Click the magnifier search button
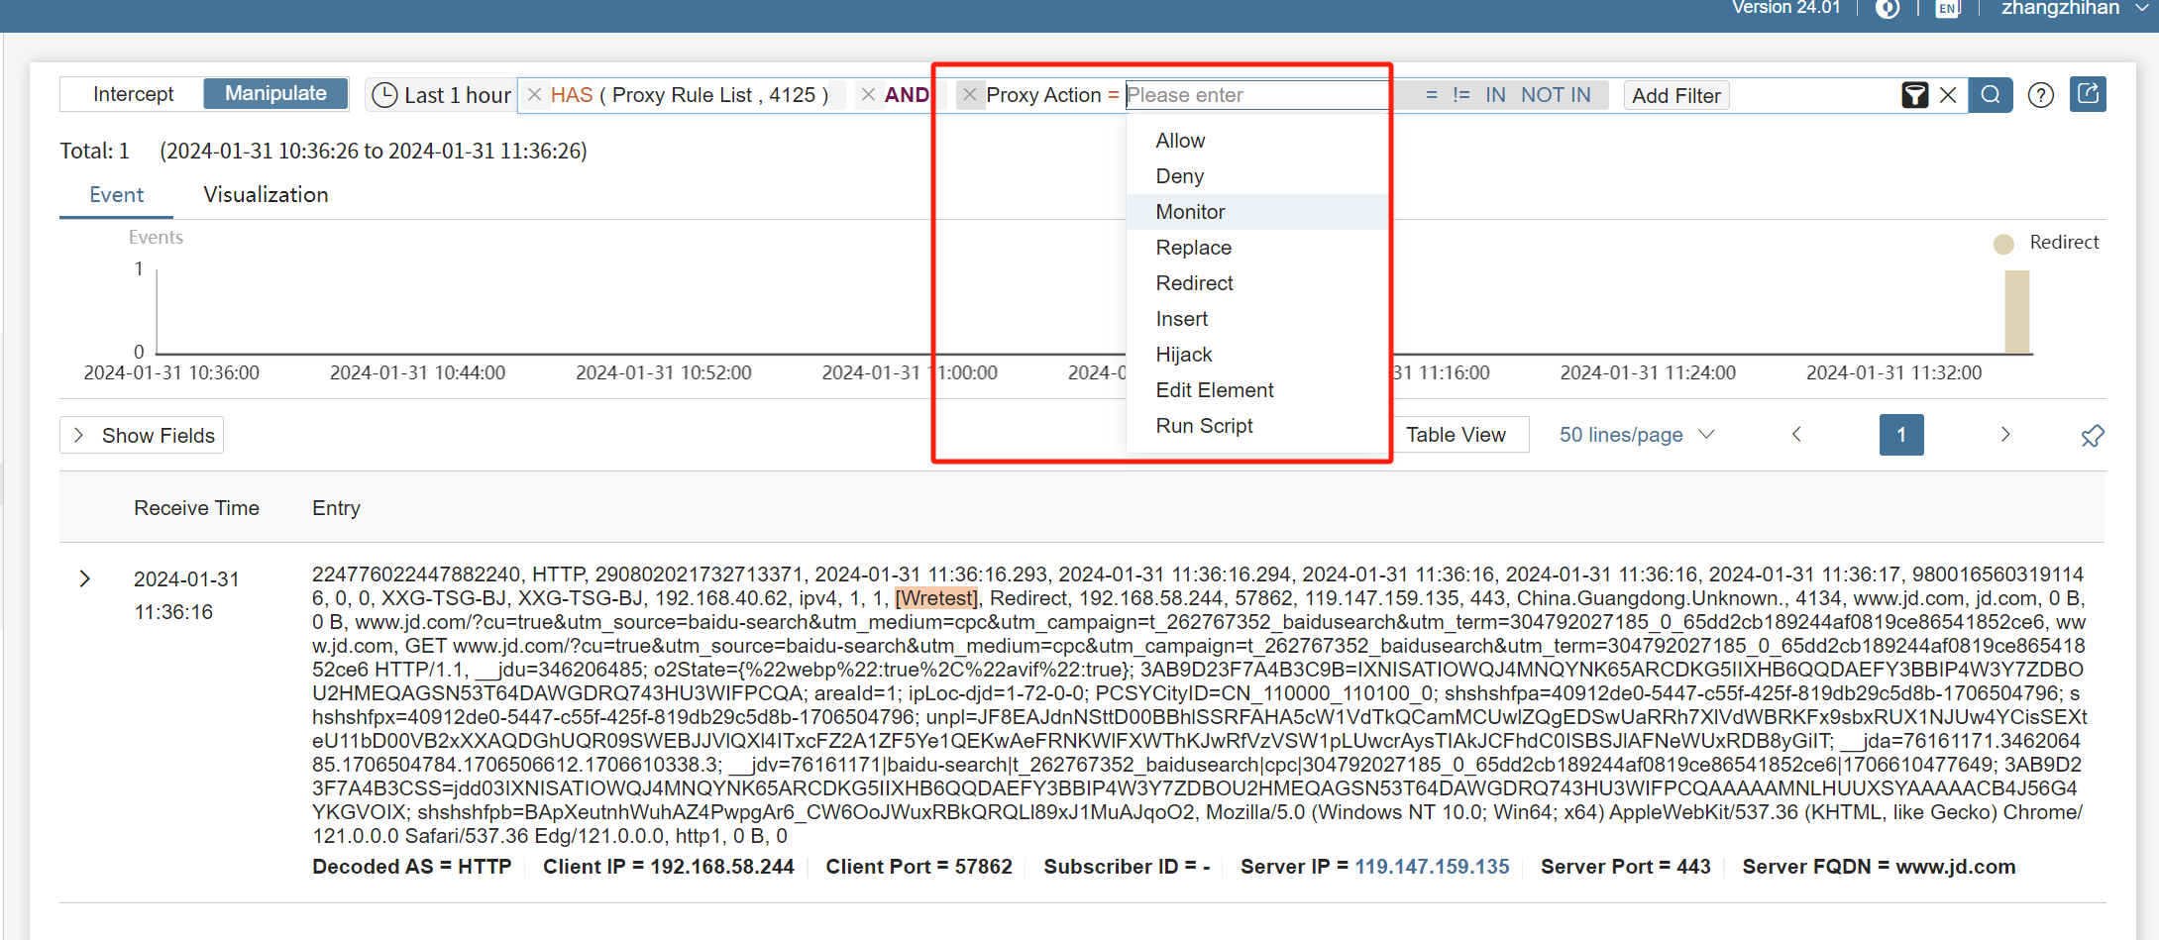2159x940 pixels. [x=1990, y=95]
